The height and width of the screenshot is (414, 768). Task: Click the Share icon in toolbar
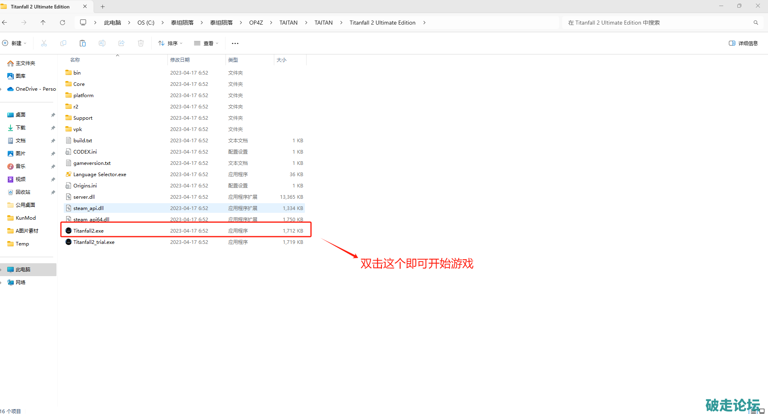(x=121, y=43)
